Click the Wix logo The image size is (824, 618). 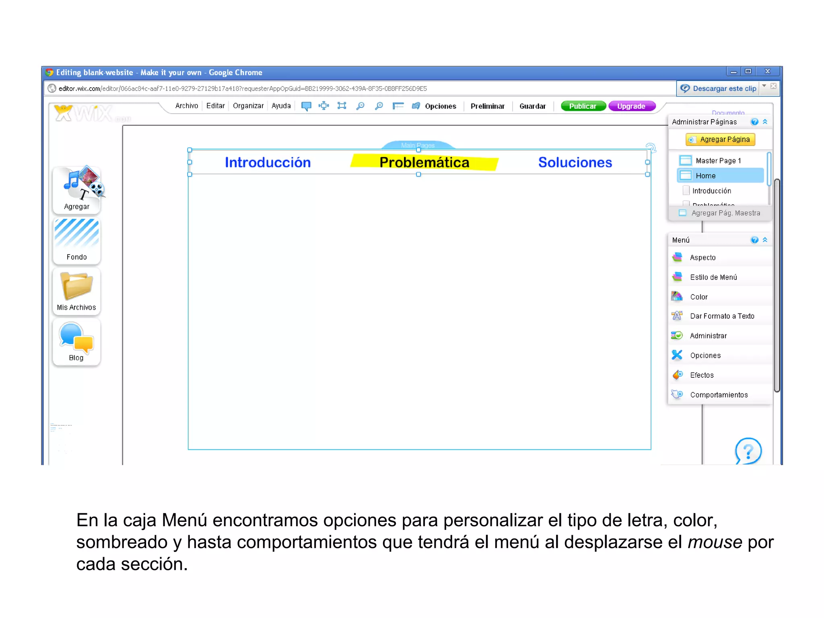92,113
